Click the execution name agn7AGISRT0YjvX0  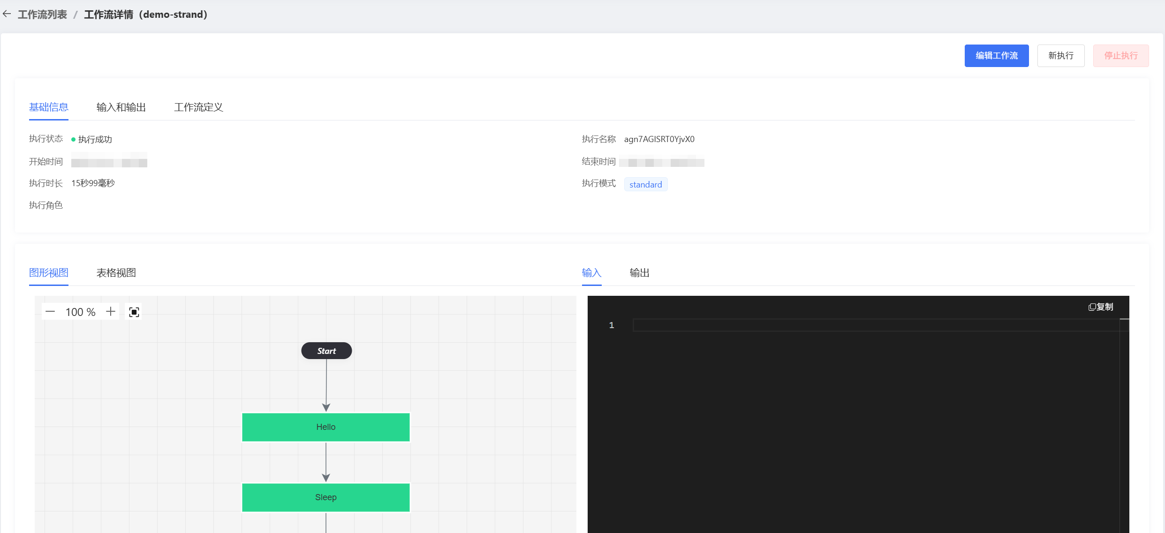659,139
